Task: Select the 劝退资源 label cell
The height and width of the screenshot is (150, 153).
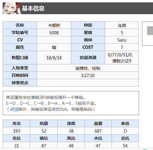Action: click(88, 58)
